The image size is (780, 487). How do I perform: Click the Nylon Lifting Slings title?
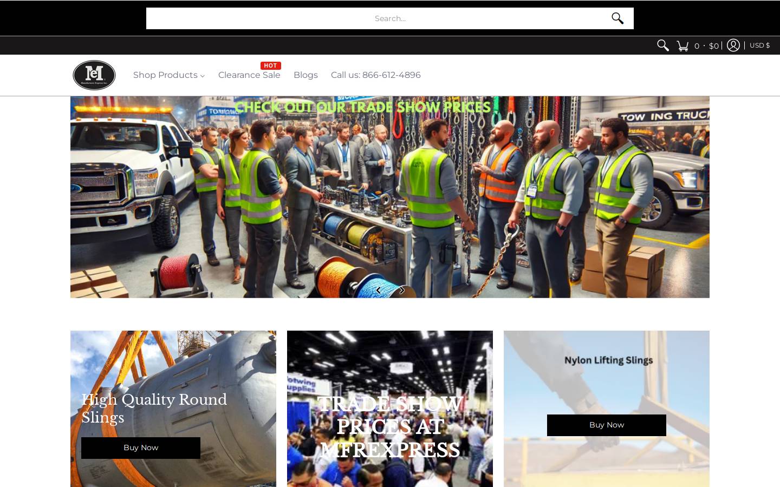point(608,360)
